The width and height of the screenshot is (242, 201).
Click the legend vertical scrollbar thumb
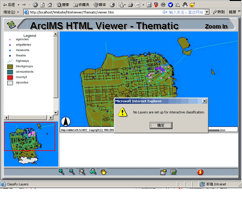(56, 67)
